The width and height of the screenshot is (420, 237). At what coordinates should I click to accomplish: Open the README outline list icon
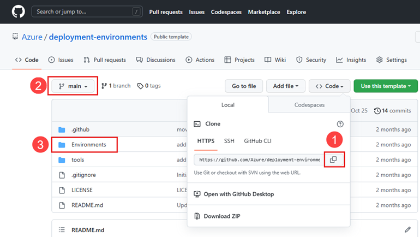click(62, 230)
